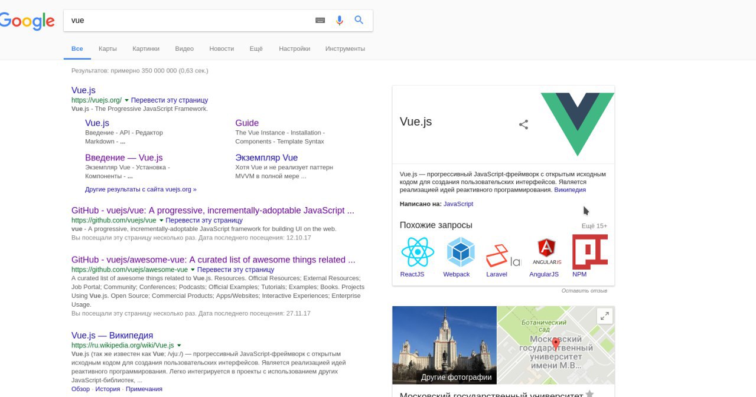The width and height of the screenshot is (756, 397).
Task: Open the Ещё menu in search tabs
Action: (x=256, y=48)
